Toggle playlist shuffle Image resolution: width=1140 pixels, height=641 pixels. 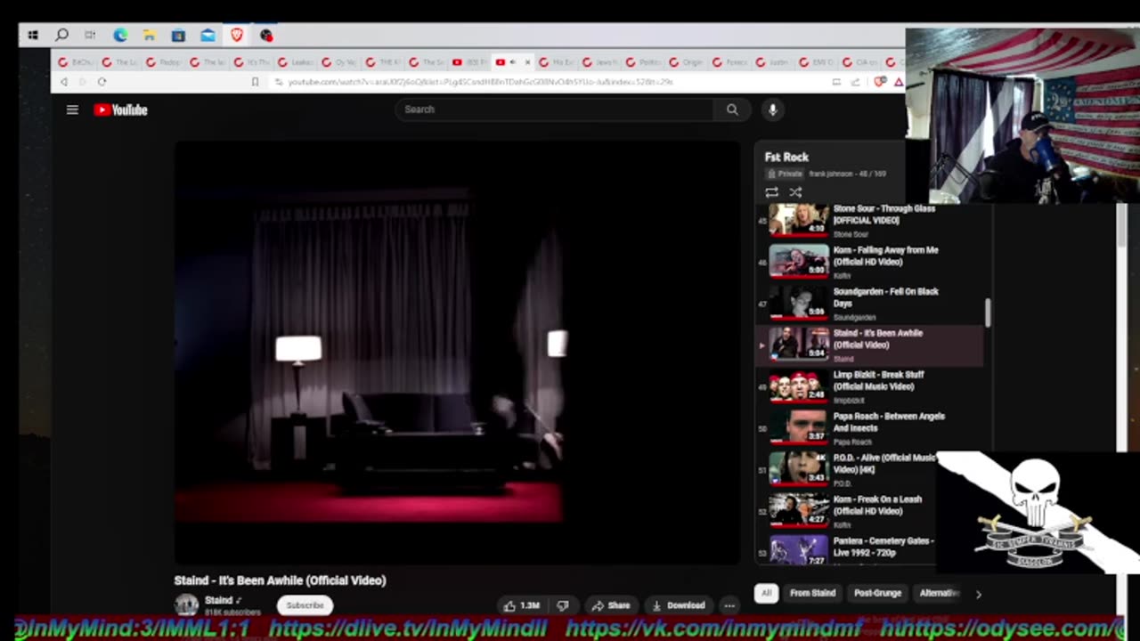795,192
